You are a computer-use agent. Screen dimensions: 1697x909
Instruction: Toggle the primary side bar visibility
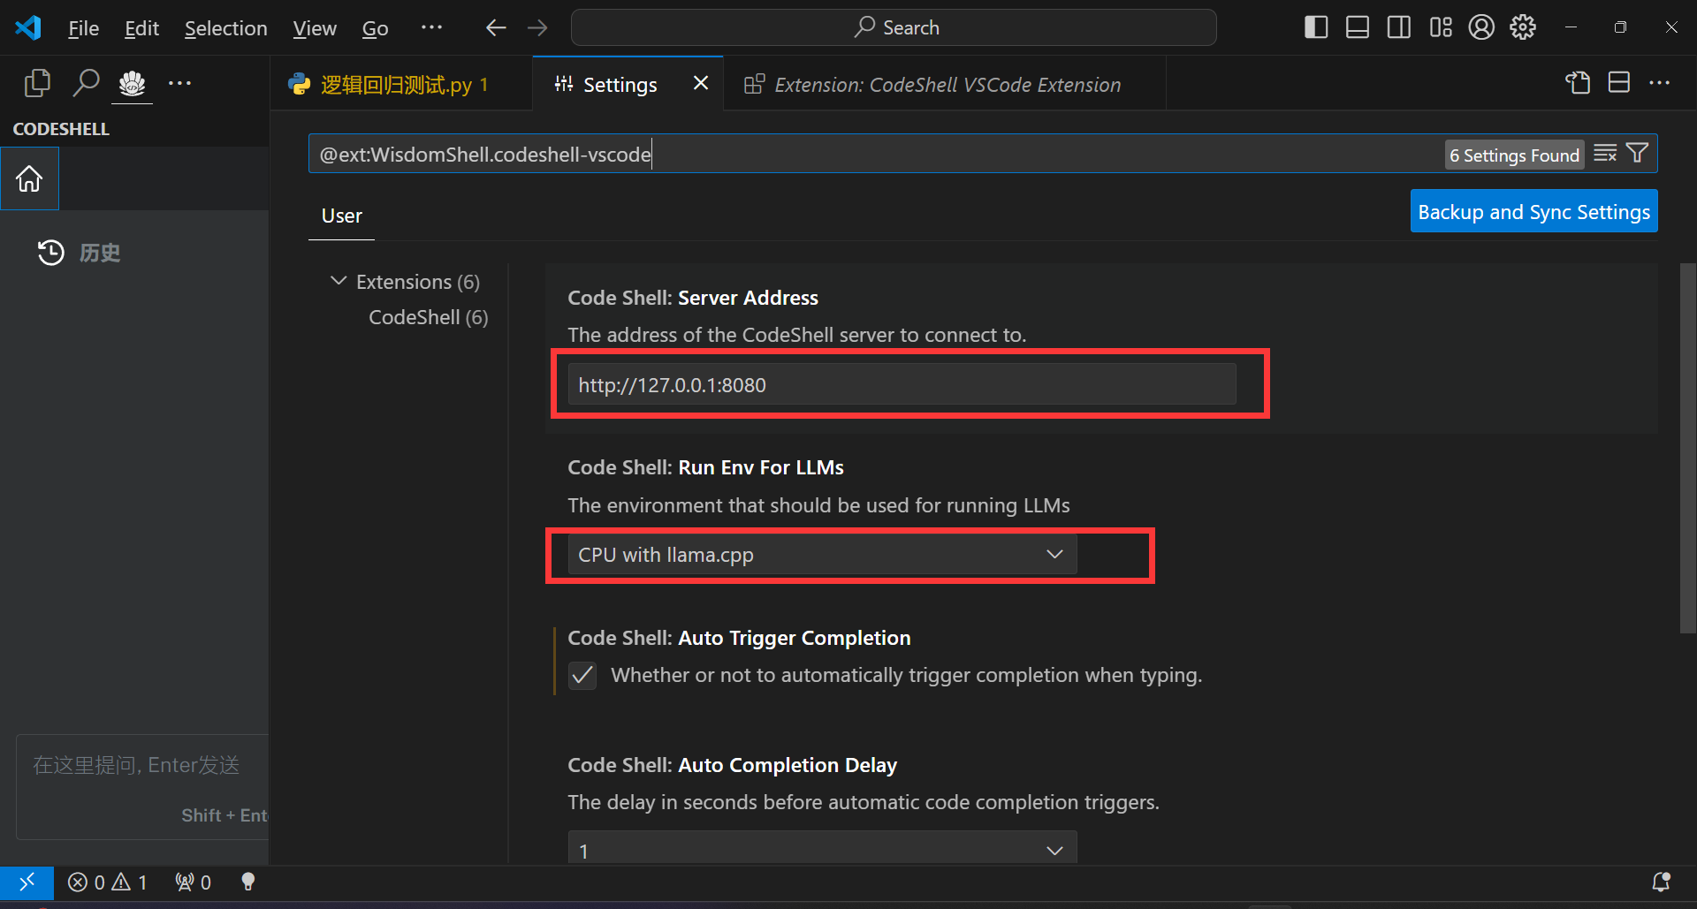1316,27
